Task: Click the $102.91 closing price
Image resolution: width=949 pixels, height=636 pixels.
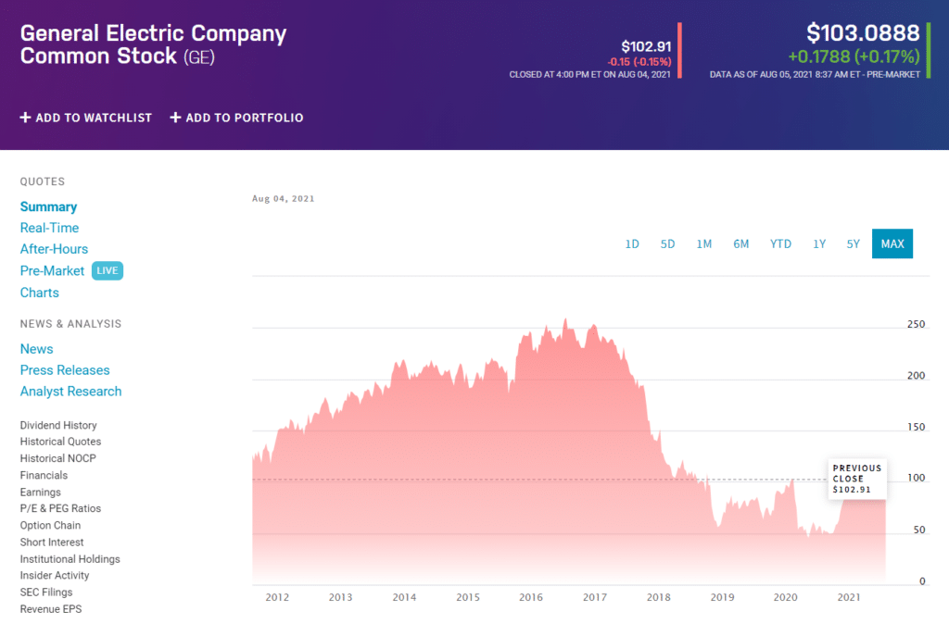Action: pyautogui.click(x=646, y=46)
